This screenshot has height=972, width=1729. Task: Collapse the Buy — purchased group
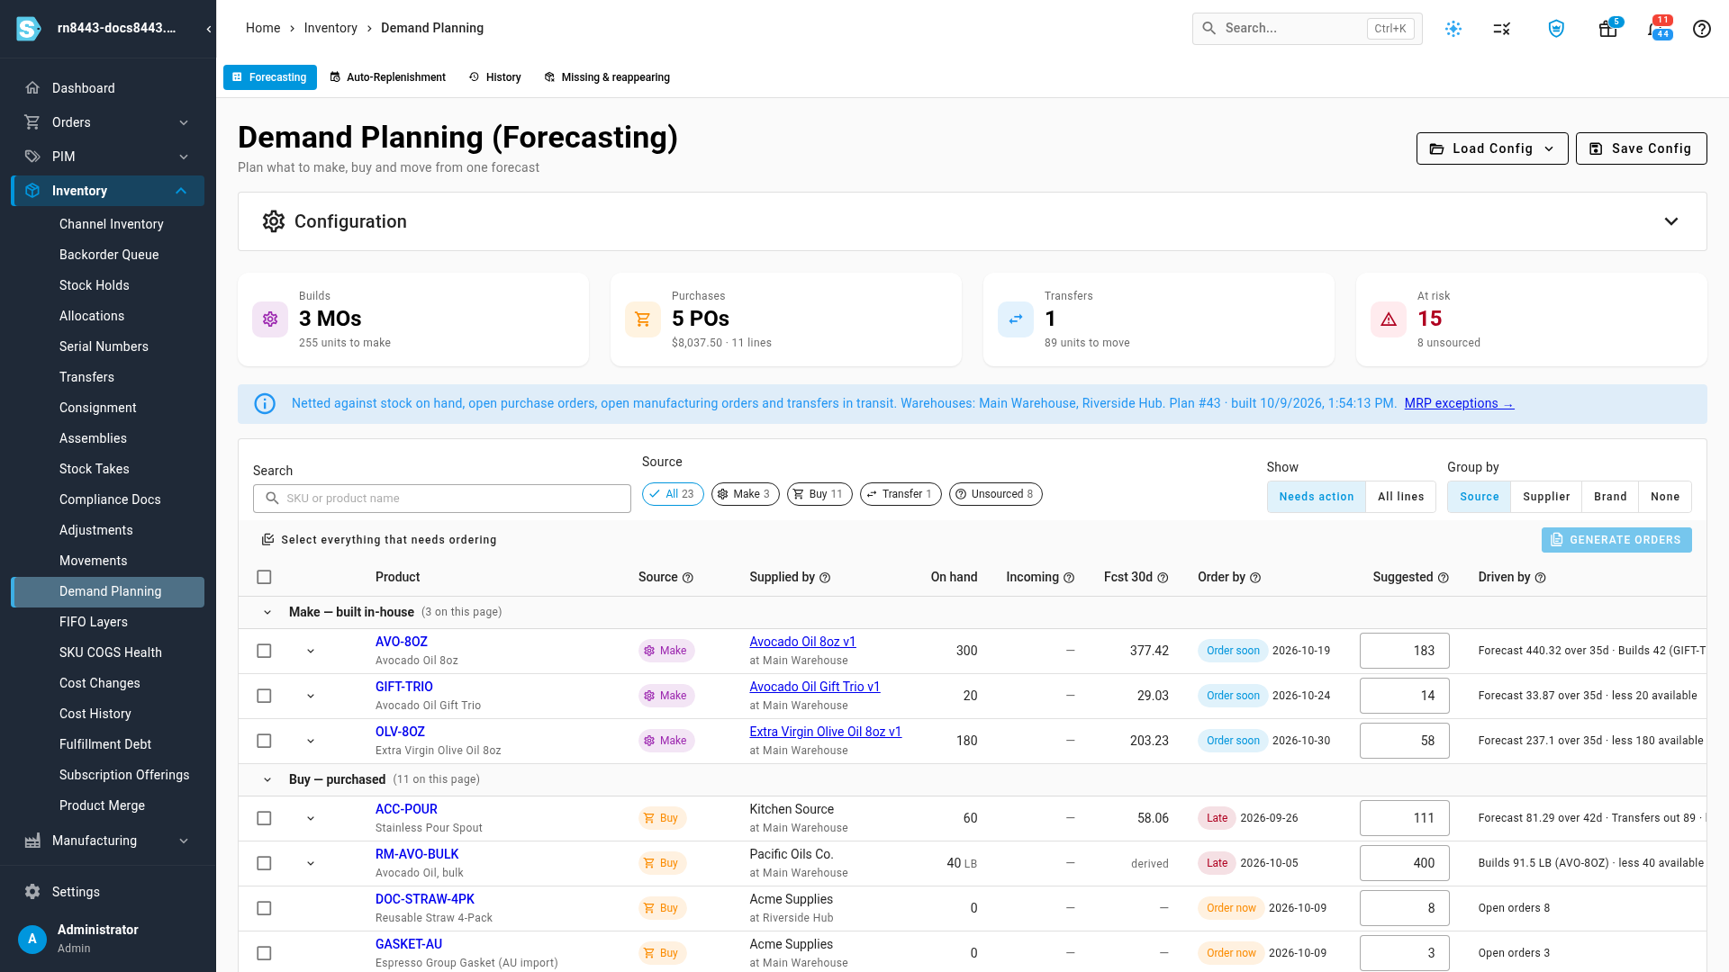[x=267, y=779]
